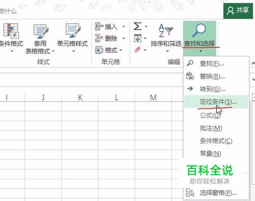Screen dimensions: 255x201
Task: Expand the AutoSum dropdown arrow
Action: [146, 26]
